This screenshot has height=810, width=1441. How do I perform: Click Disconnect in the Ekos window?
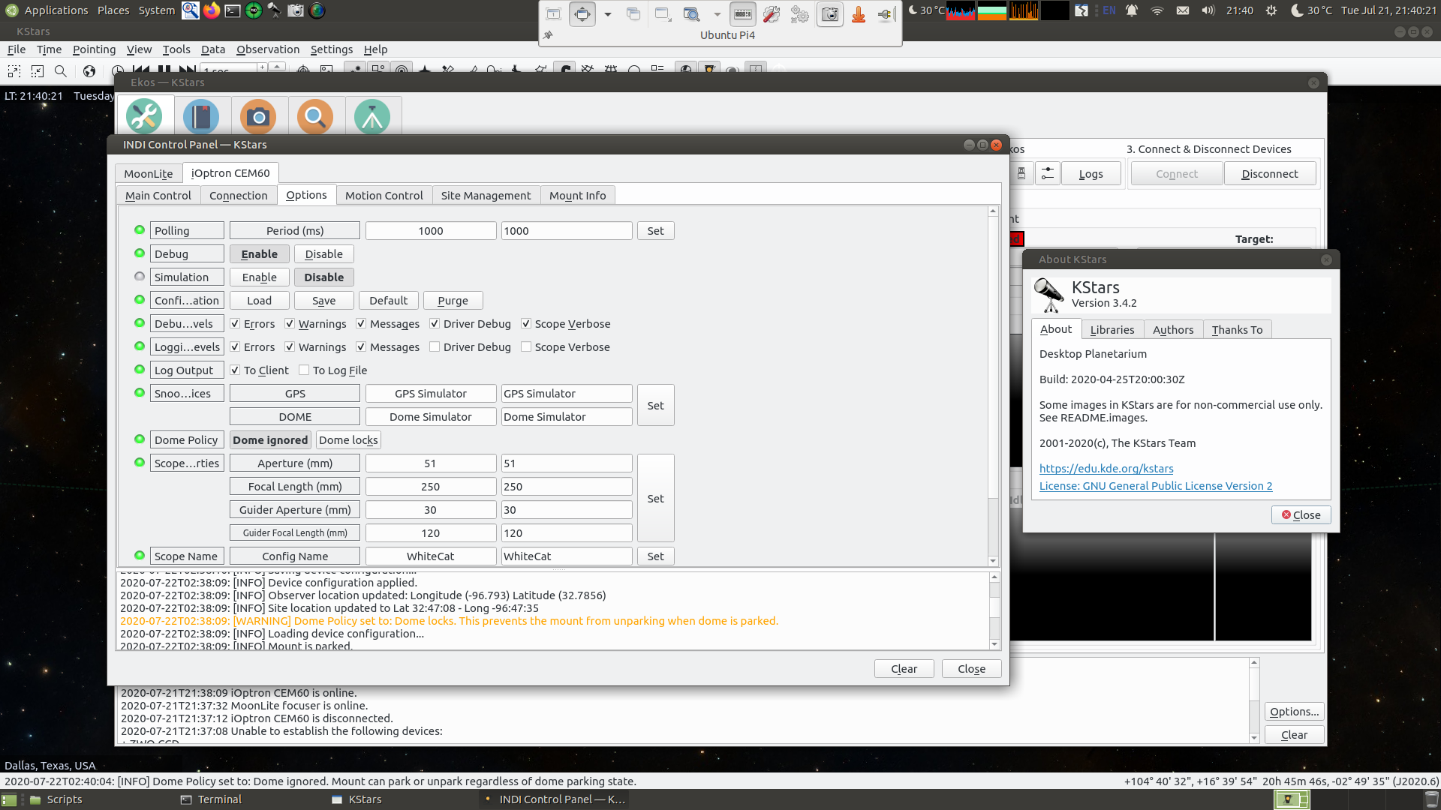(1270, 174)
